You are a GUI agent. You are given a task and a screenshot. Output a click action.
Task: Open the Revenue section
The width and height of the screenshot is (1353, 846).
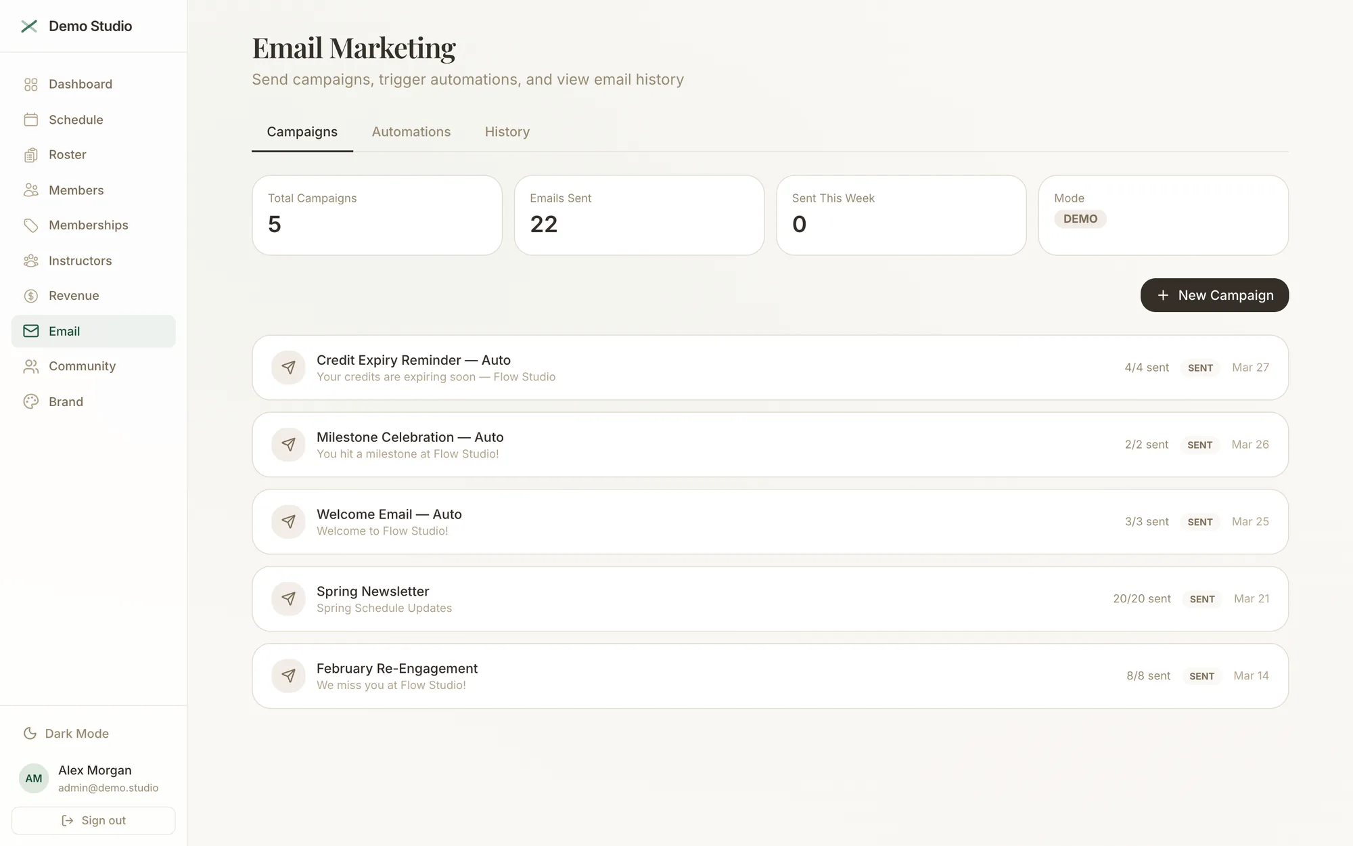tap(93, 296)
